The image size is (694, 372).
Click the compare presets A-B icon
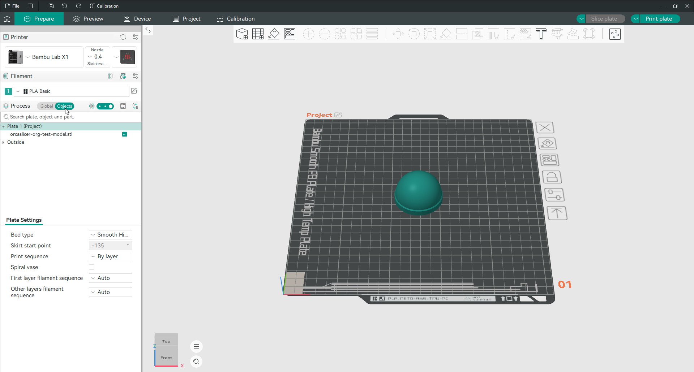coord(135,106)
